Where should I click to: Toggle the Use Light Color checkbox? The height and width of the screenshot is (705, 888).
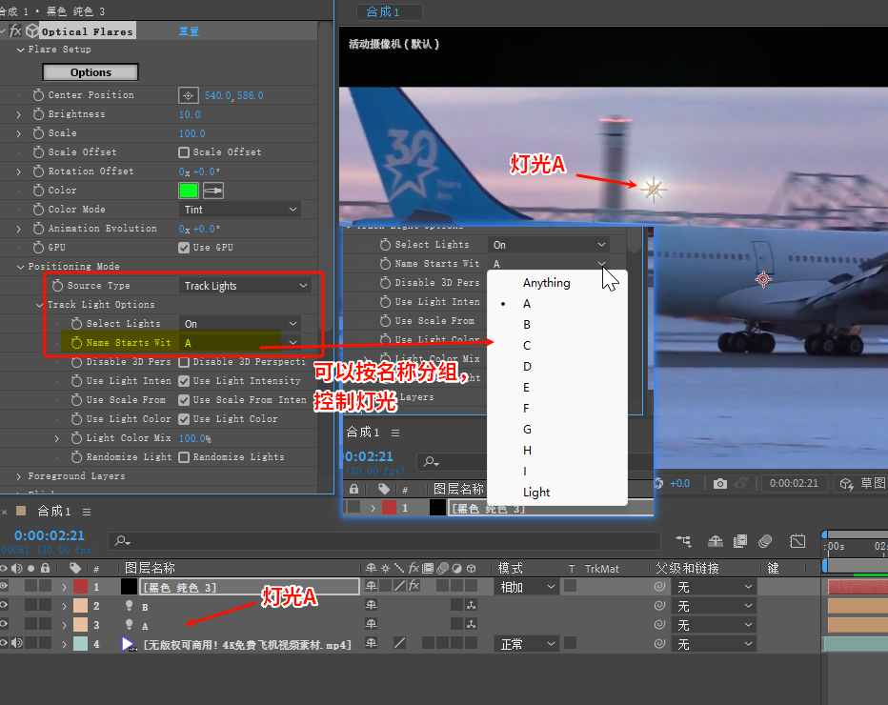pos(184,419)
